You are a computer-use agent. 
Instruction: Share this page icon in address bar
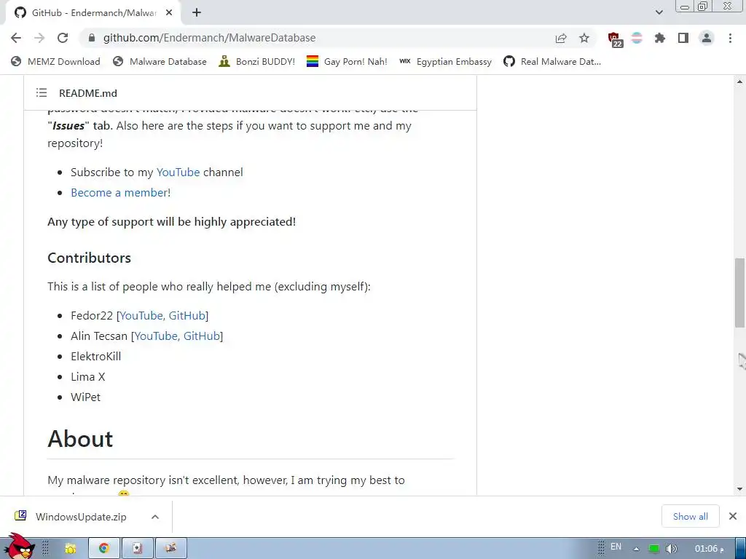tap(561, 38)
